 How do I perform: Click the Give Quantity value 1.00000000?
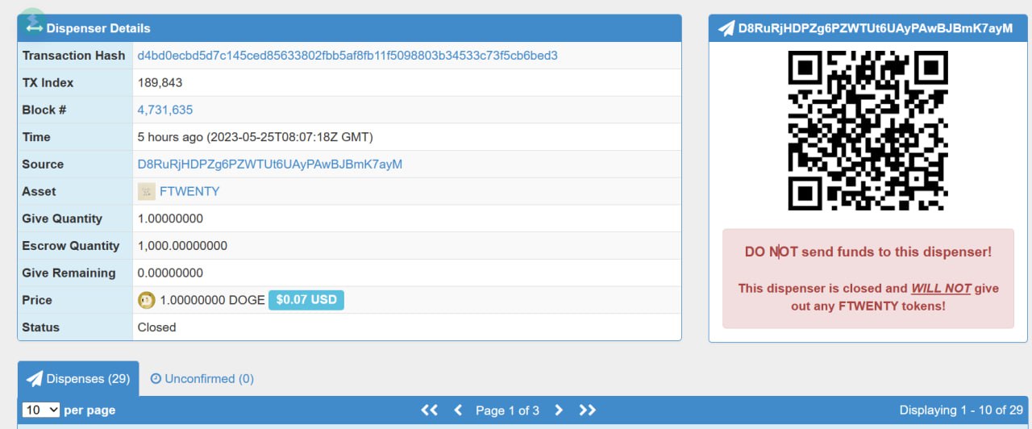coord(170,219)
